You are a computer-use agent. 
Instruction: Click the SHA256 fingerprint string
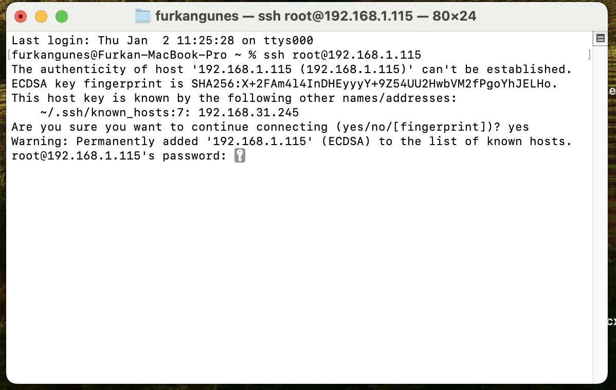point(371,84)
